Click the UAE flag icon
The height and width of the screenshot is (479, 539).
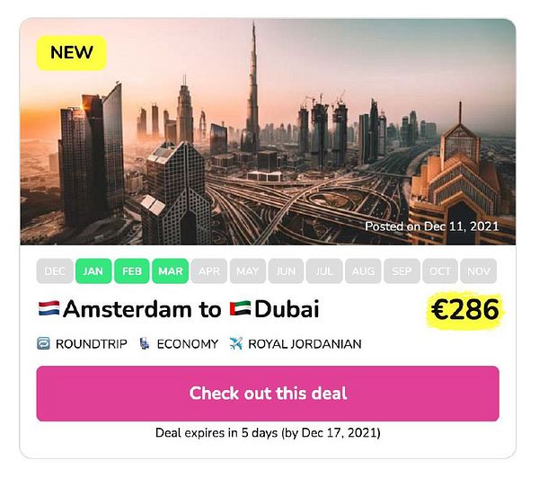coord(240,308)
